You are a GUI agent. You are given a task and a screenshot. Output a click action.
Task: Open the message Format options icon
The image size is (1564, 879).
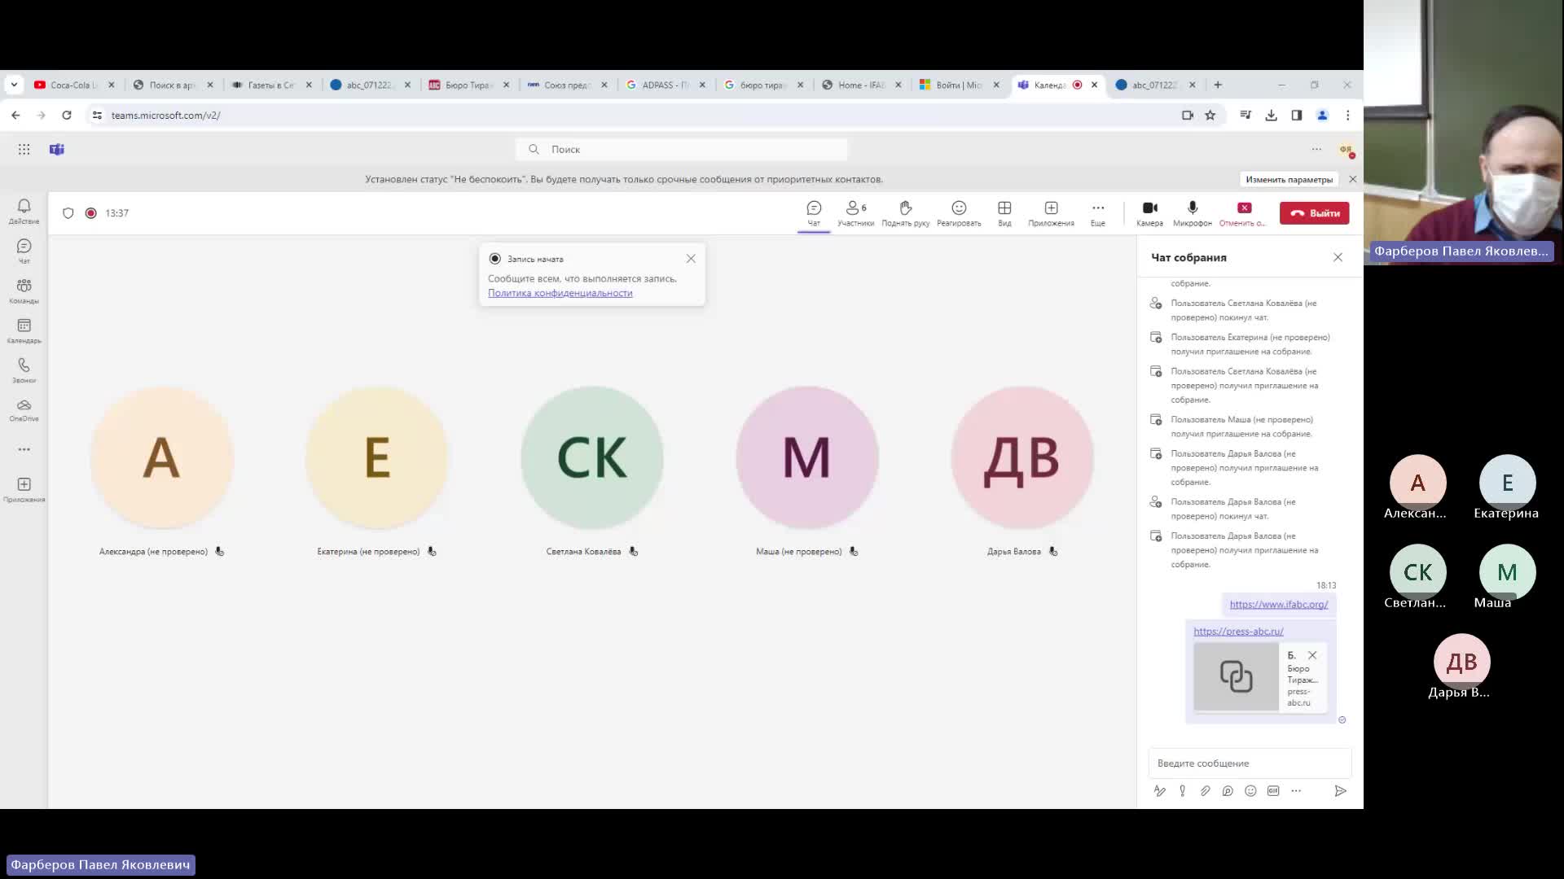[x=1159, y=791]
